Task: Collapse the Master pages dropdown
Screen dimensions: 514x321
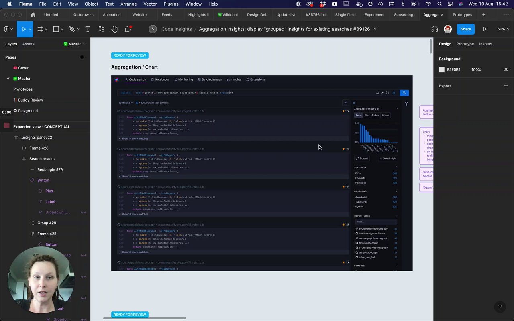Action: point(74,44)
